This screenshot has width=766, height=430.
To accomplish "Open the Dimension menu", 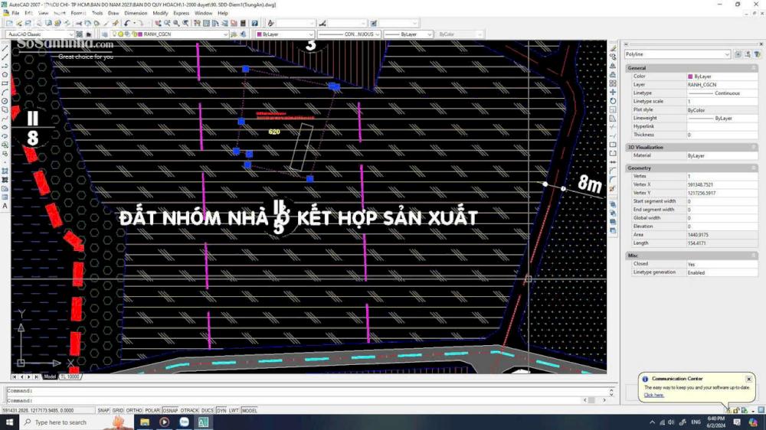I will [136, 13].
